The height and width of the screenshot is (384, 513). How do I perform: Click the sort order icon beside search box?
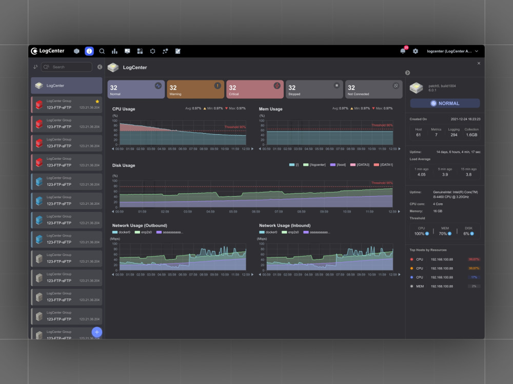point(35,67)
